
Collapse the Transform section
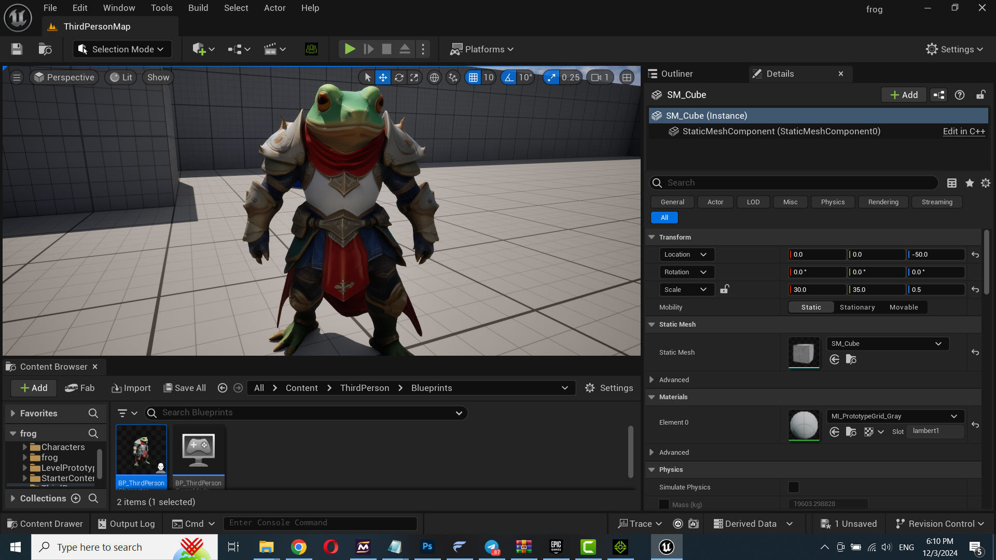point(652,237)
